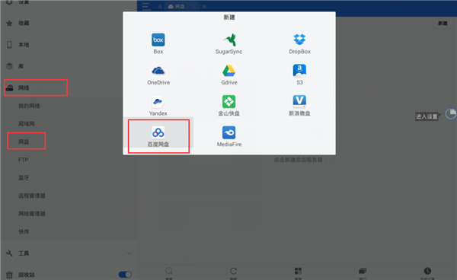Choose SugarSync hummingbird icon

point(229,40)
